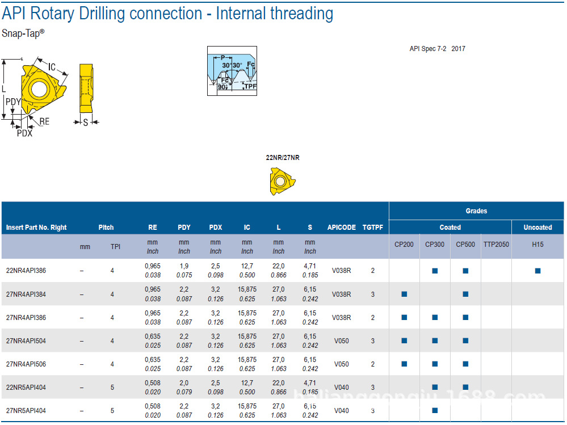Click the 0,635 RE value for 27NR4API506
The height and width of the screenshot is (425, 567).
point(153,360)
